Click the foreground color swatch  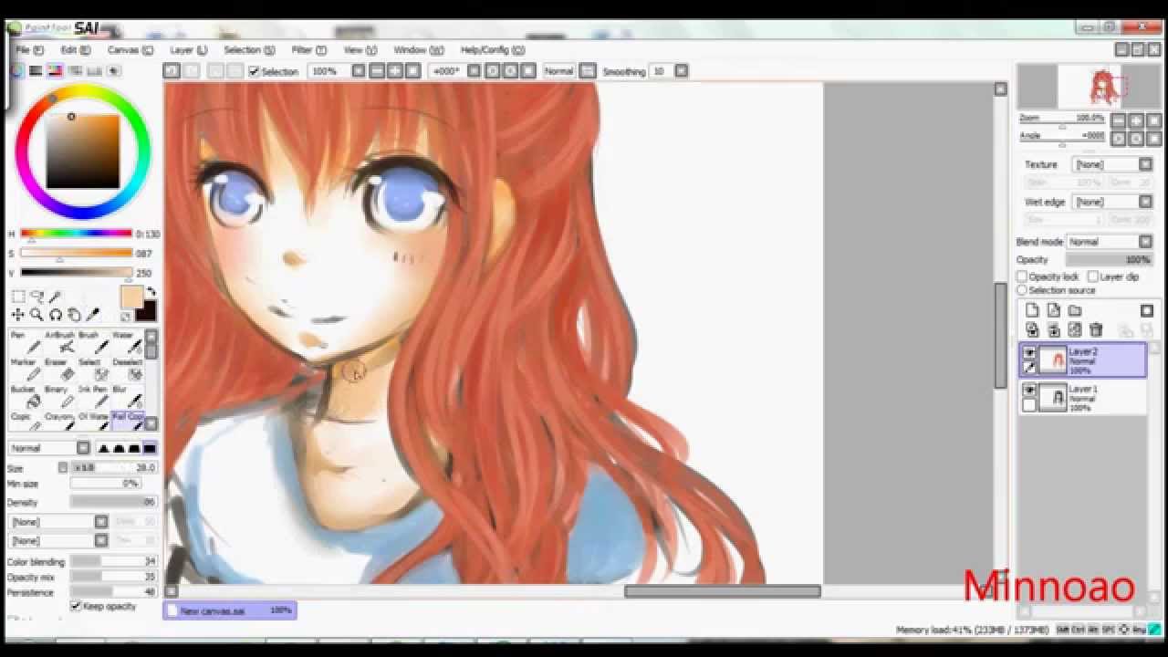[131, 298]
